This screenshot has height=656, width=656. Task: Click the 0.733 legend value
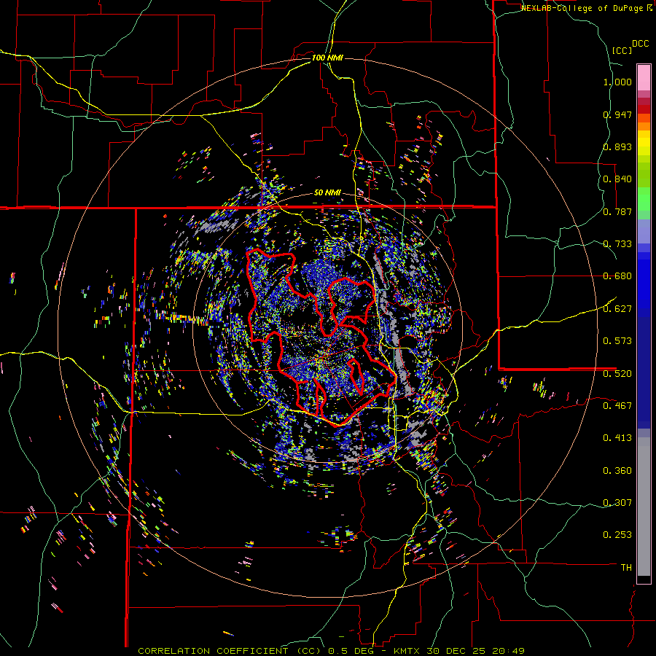(617, 244)
